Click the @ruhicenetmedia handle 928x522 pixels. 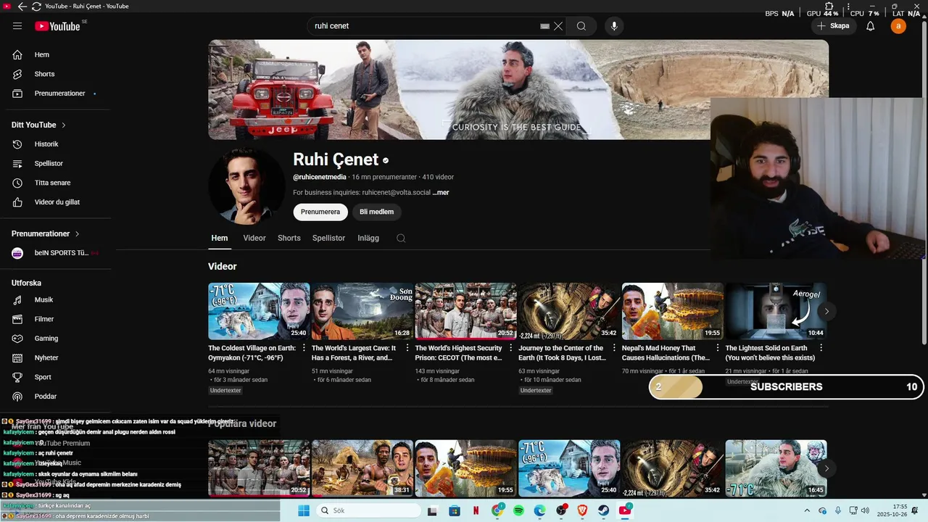[x=320, y=177]
